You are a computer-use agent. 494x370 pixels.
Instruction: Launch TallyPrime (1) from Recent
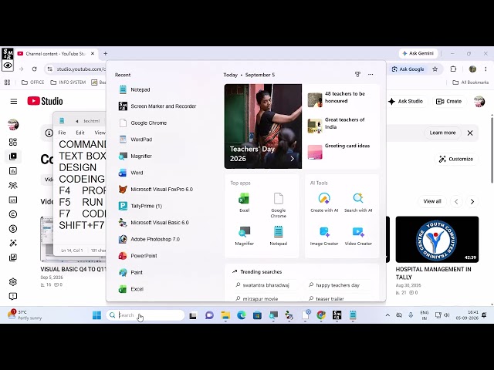coord(140,206)
